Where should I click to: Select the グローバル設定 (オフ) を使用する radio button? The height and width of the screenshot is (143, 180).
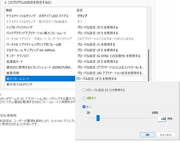coord(84,90)
